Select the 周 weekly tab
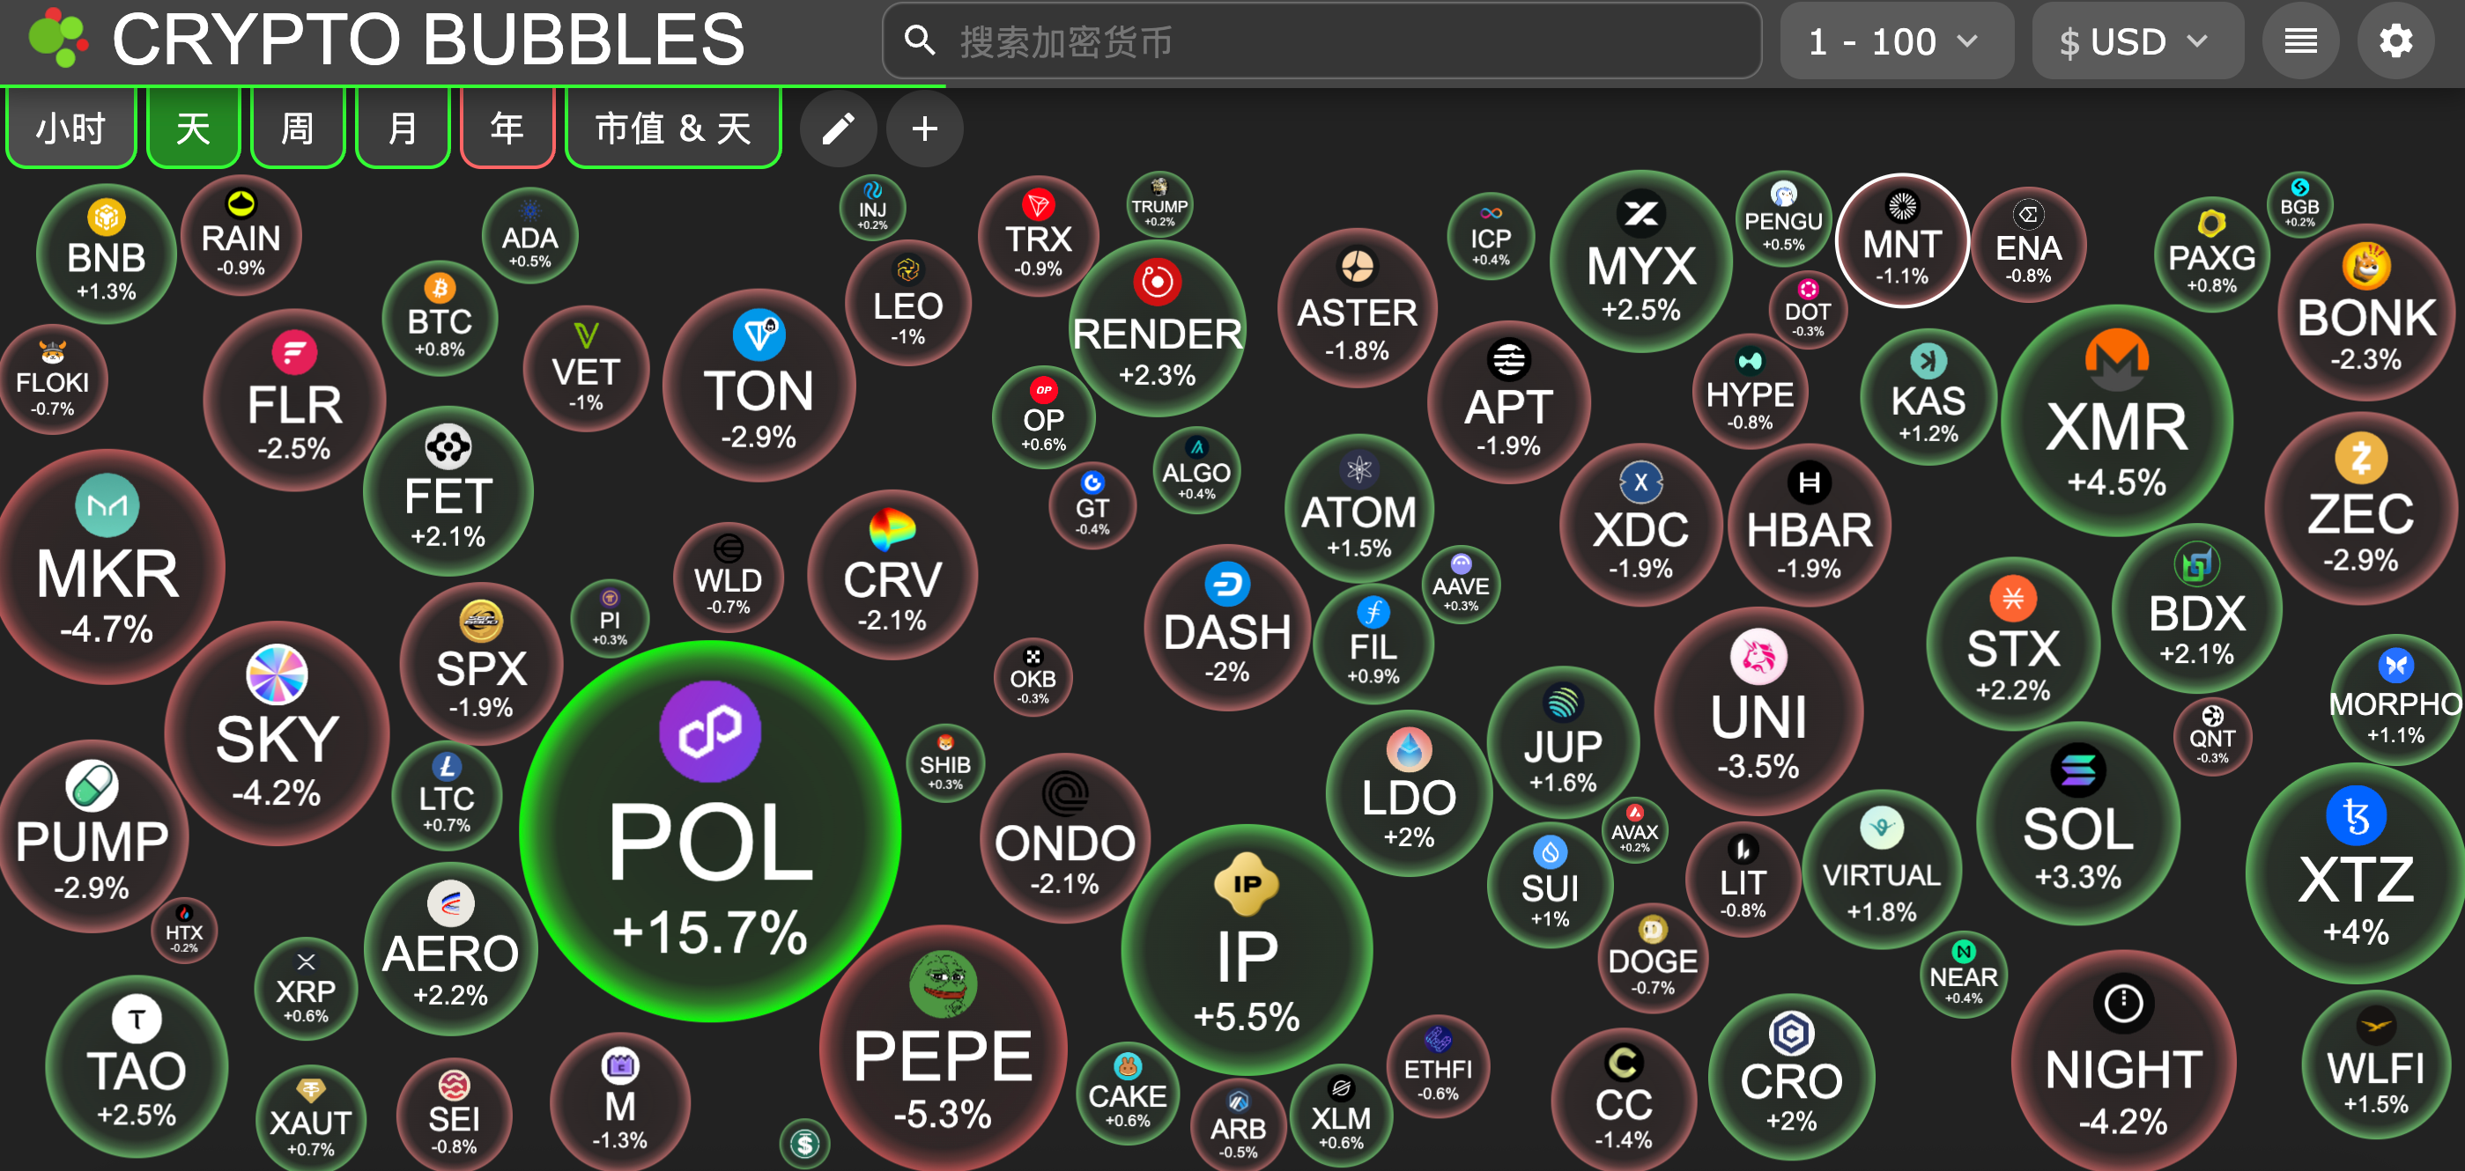The height and width of the screenshot is (1171, 2465). (297, 128)
